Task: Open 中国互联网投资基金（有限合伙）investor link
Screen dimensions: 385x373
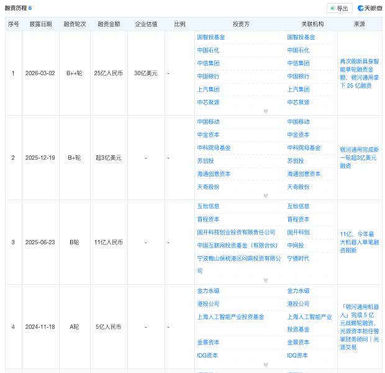Action: [237, 246]
